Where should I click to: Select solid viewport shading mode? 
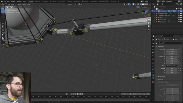coord(143,4)
